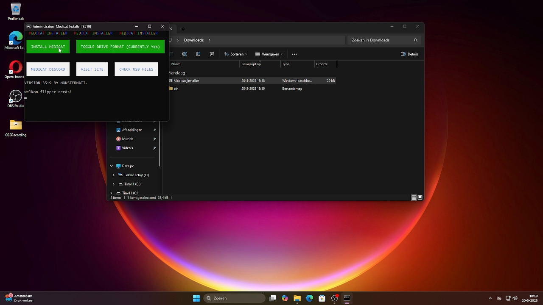Open Video's in the navigation pane
Image resolution: width=543 pixels, height=305 pixels.
(x=127, y=148)
